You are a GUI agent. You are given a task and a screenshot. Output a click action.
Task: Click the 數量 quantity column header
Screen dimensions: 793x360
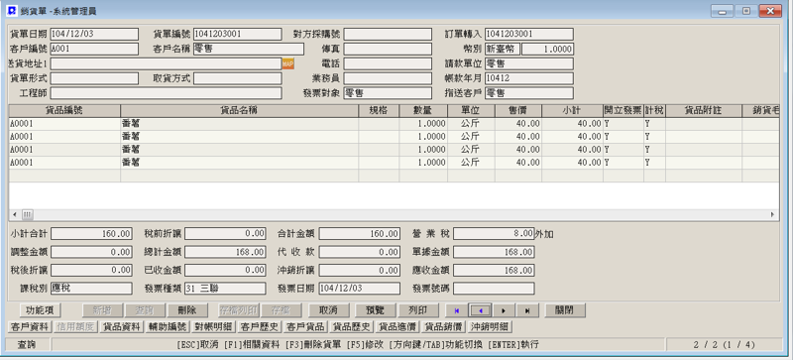(423, 111)
